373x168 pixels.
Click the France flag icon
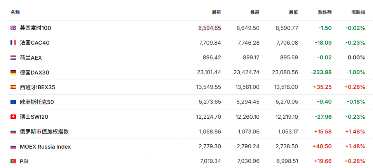pos(13,43)
